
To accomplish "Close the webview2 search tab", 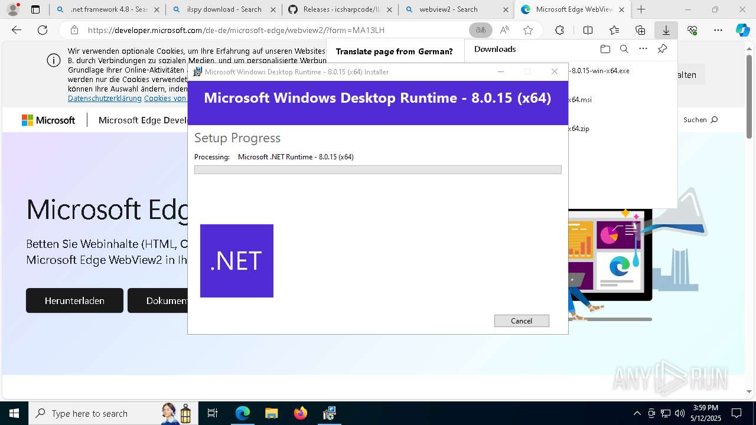I will (x=506, y=9).
